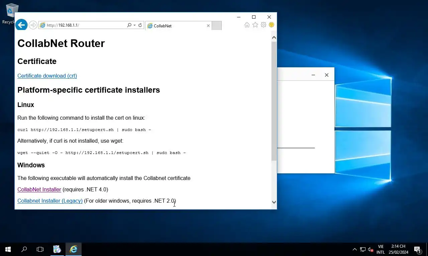Open the Certificate download (crt) link
This screenshot has width=428, height=256.
coord(47,76)
